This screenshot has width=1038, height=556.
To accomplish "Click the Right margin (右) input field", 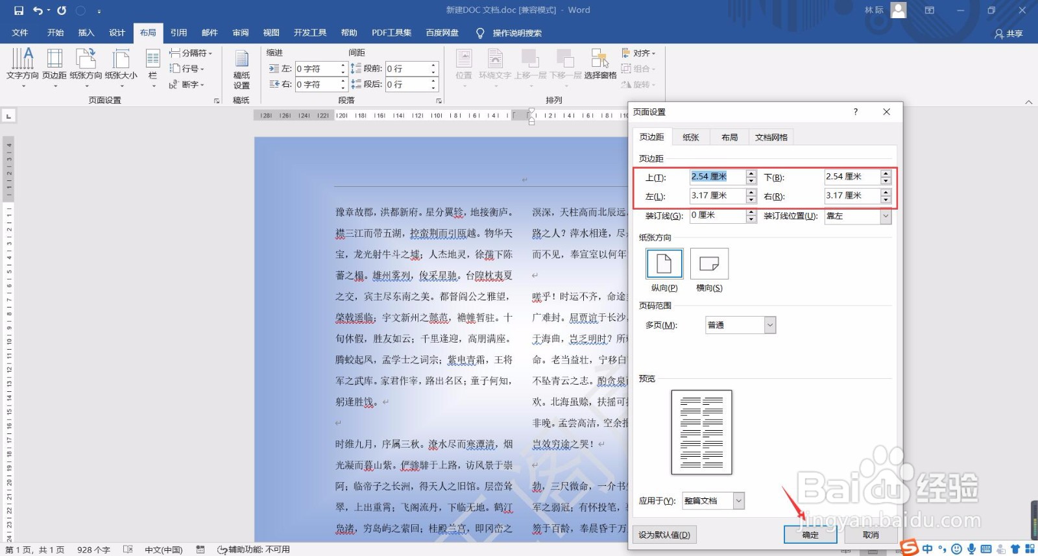I will (852, 196).
